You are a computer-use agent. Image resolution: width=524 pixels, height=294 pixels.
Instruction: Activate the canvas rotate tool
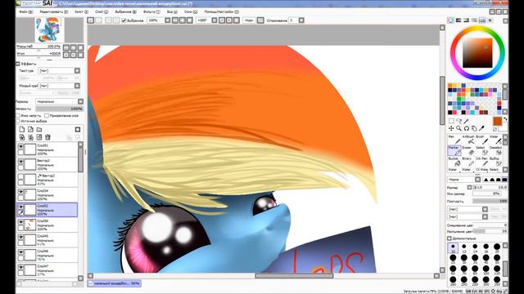point(467,128)
